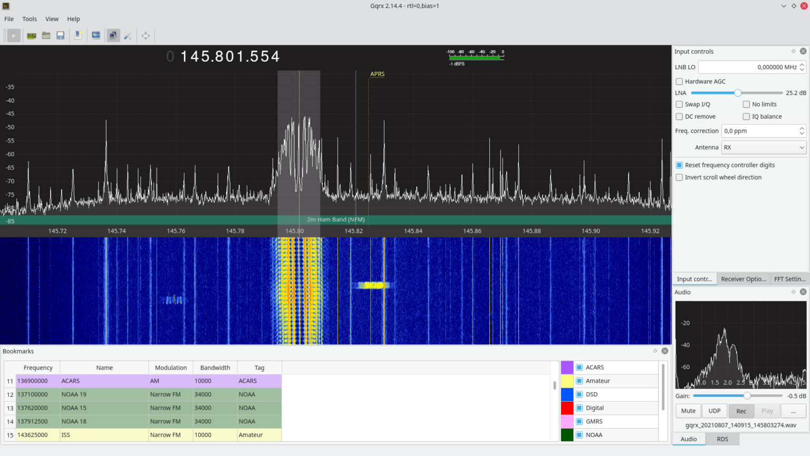Open the FFT display icon
Viewport: 810px width, 456px height.
click(96, 35)
